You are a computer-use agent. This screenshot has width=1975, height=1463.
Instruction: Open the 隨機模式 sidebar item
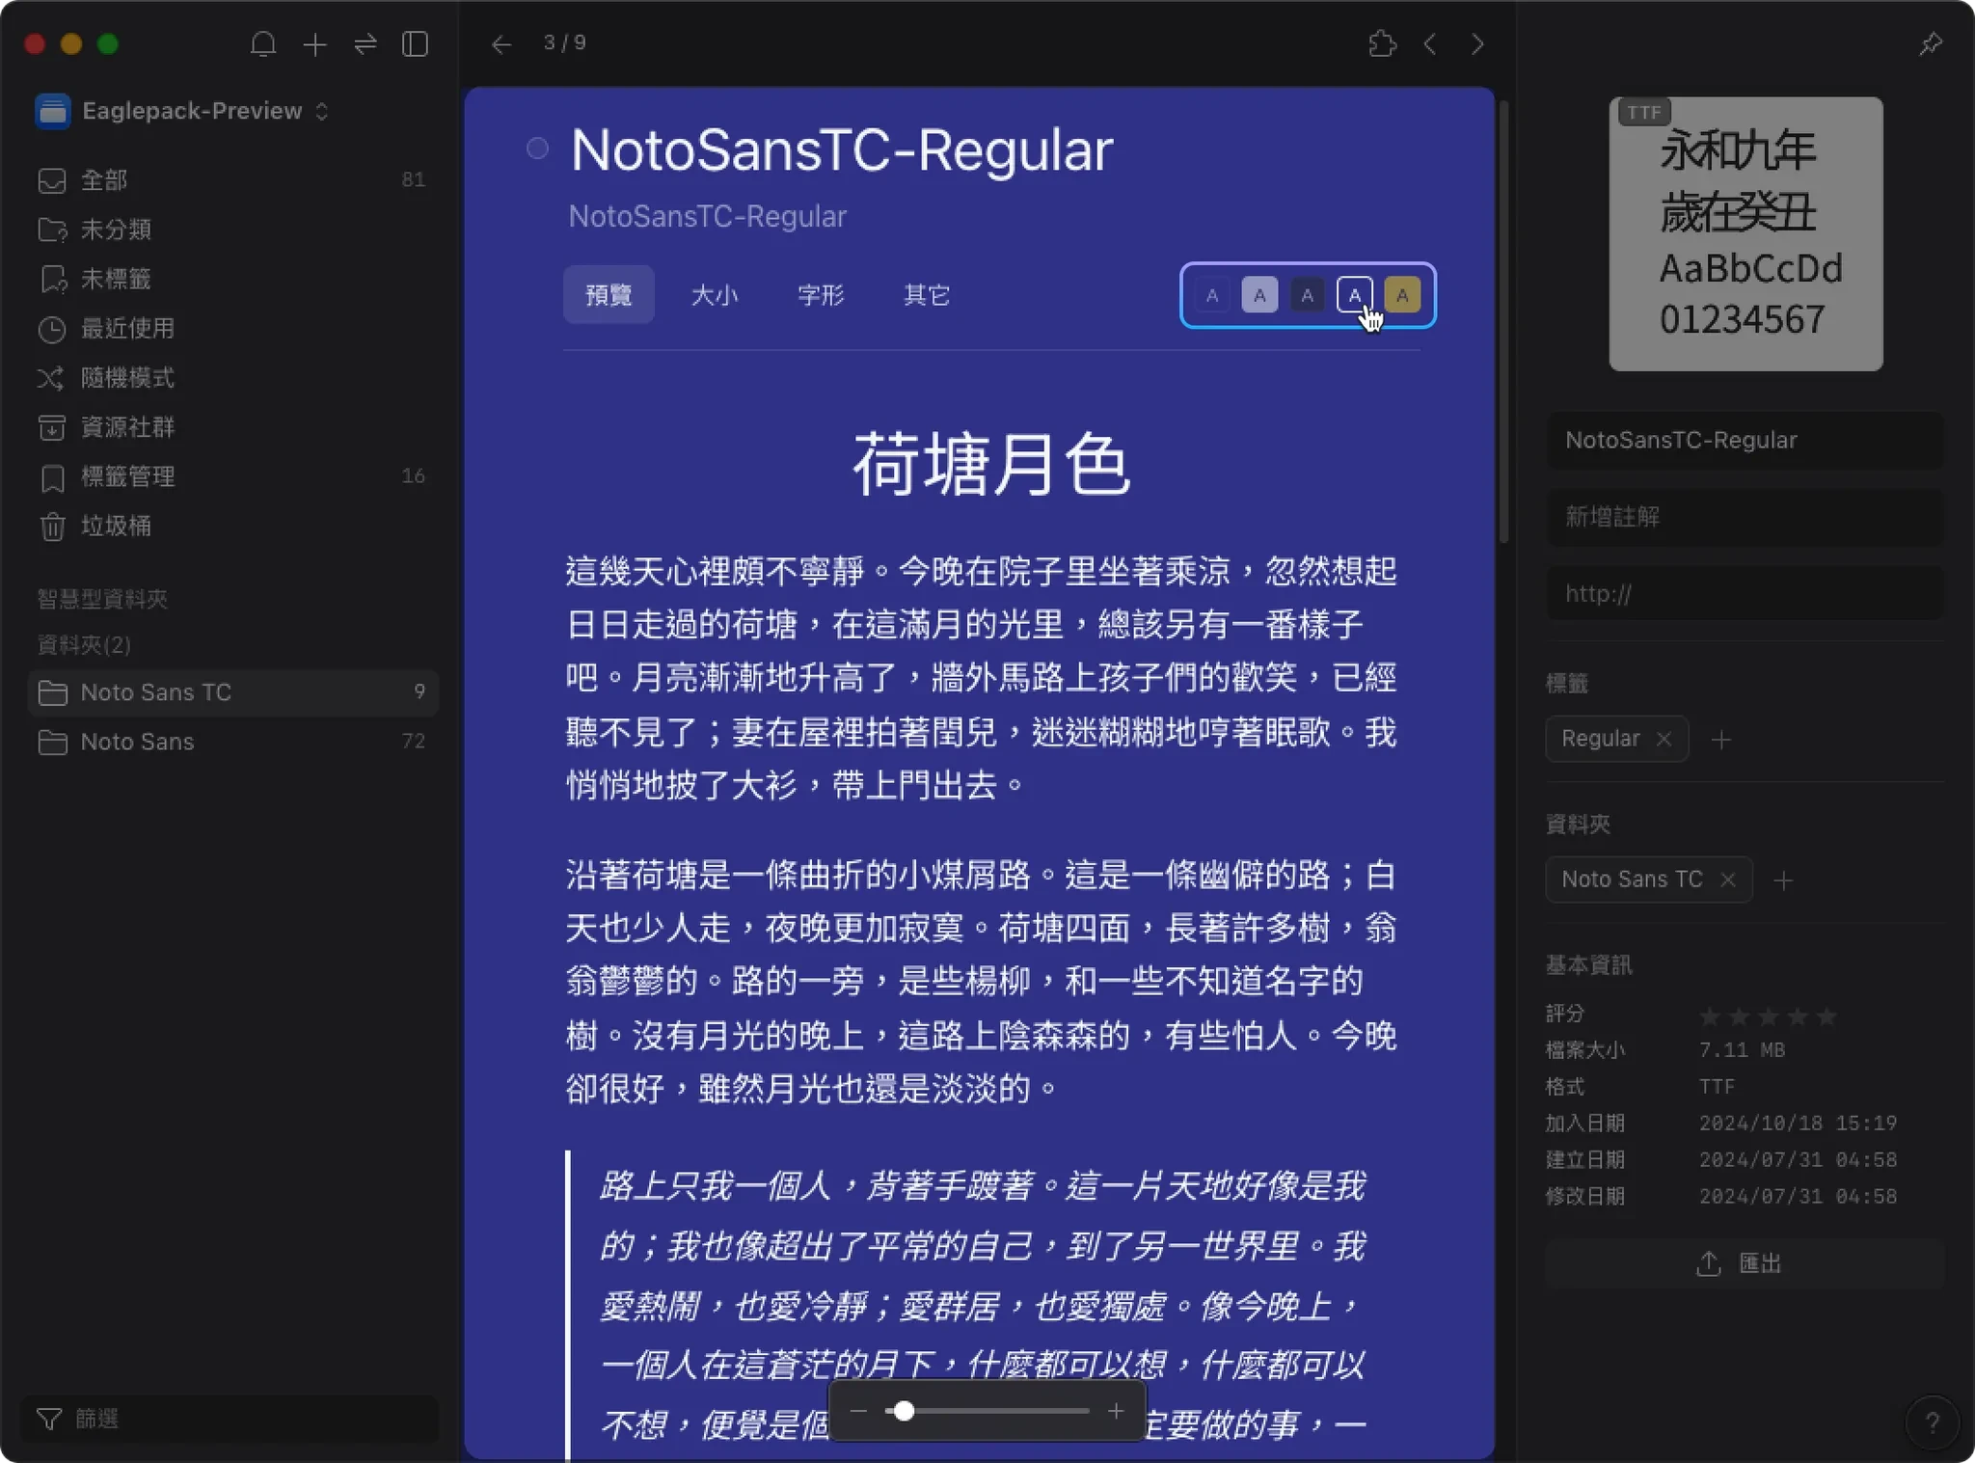point(232,377)
